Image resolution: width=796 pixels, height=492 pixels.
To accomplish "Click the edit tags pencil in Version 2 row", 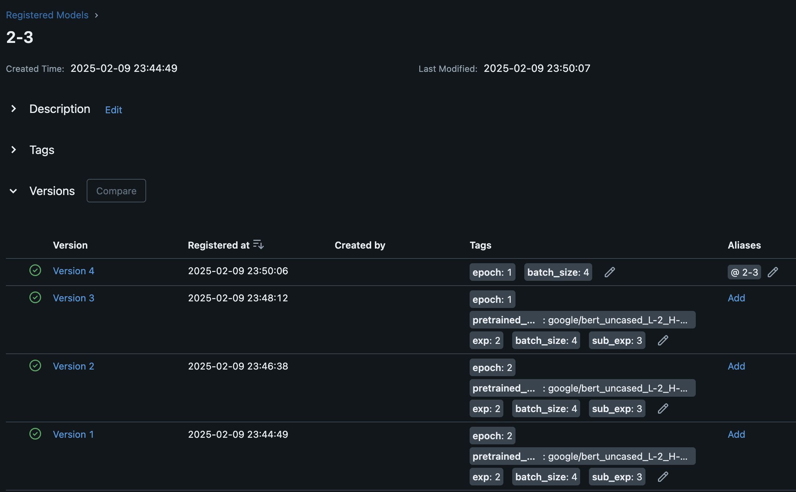I will pos(663,408).
